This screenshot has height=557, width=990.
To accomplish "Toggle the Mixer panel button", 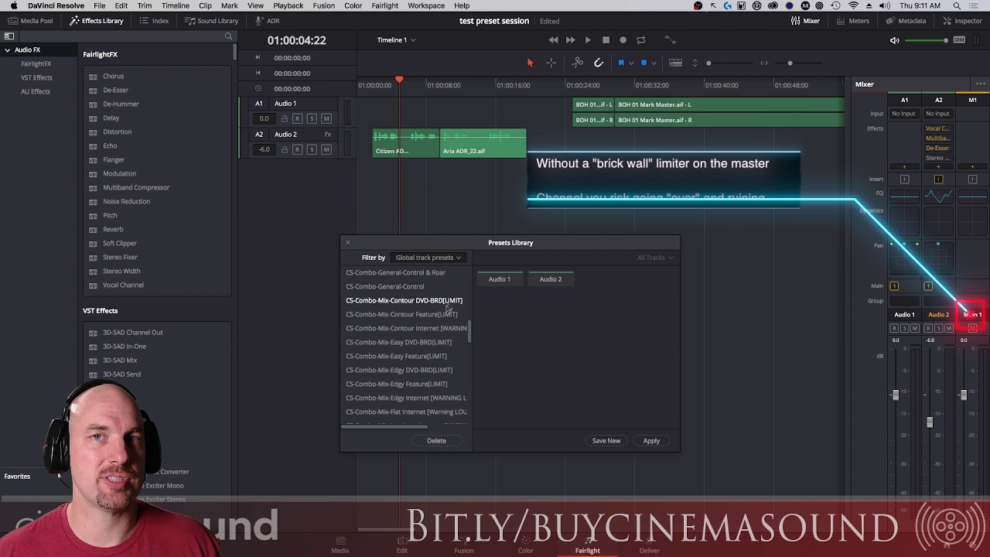I will click(805, 21).
